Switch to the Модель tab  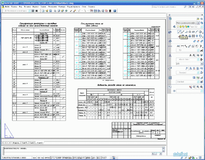16,143
